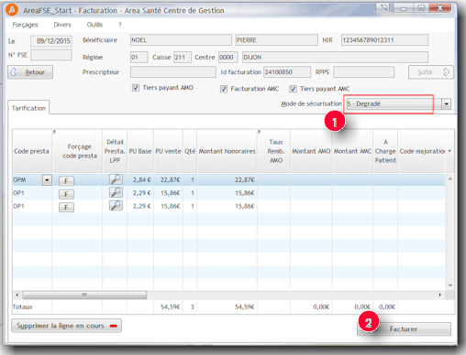
Task: Expand the OPM code presta dropdown
Action: pos(47,180)
